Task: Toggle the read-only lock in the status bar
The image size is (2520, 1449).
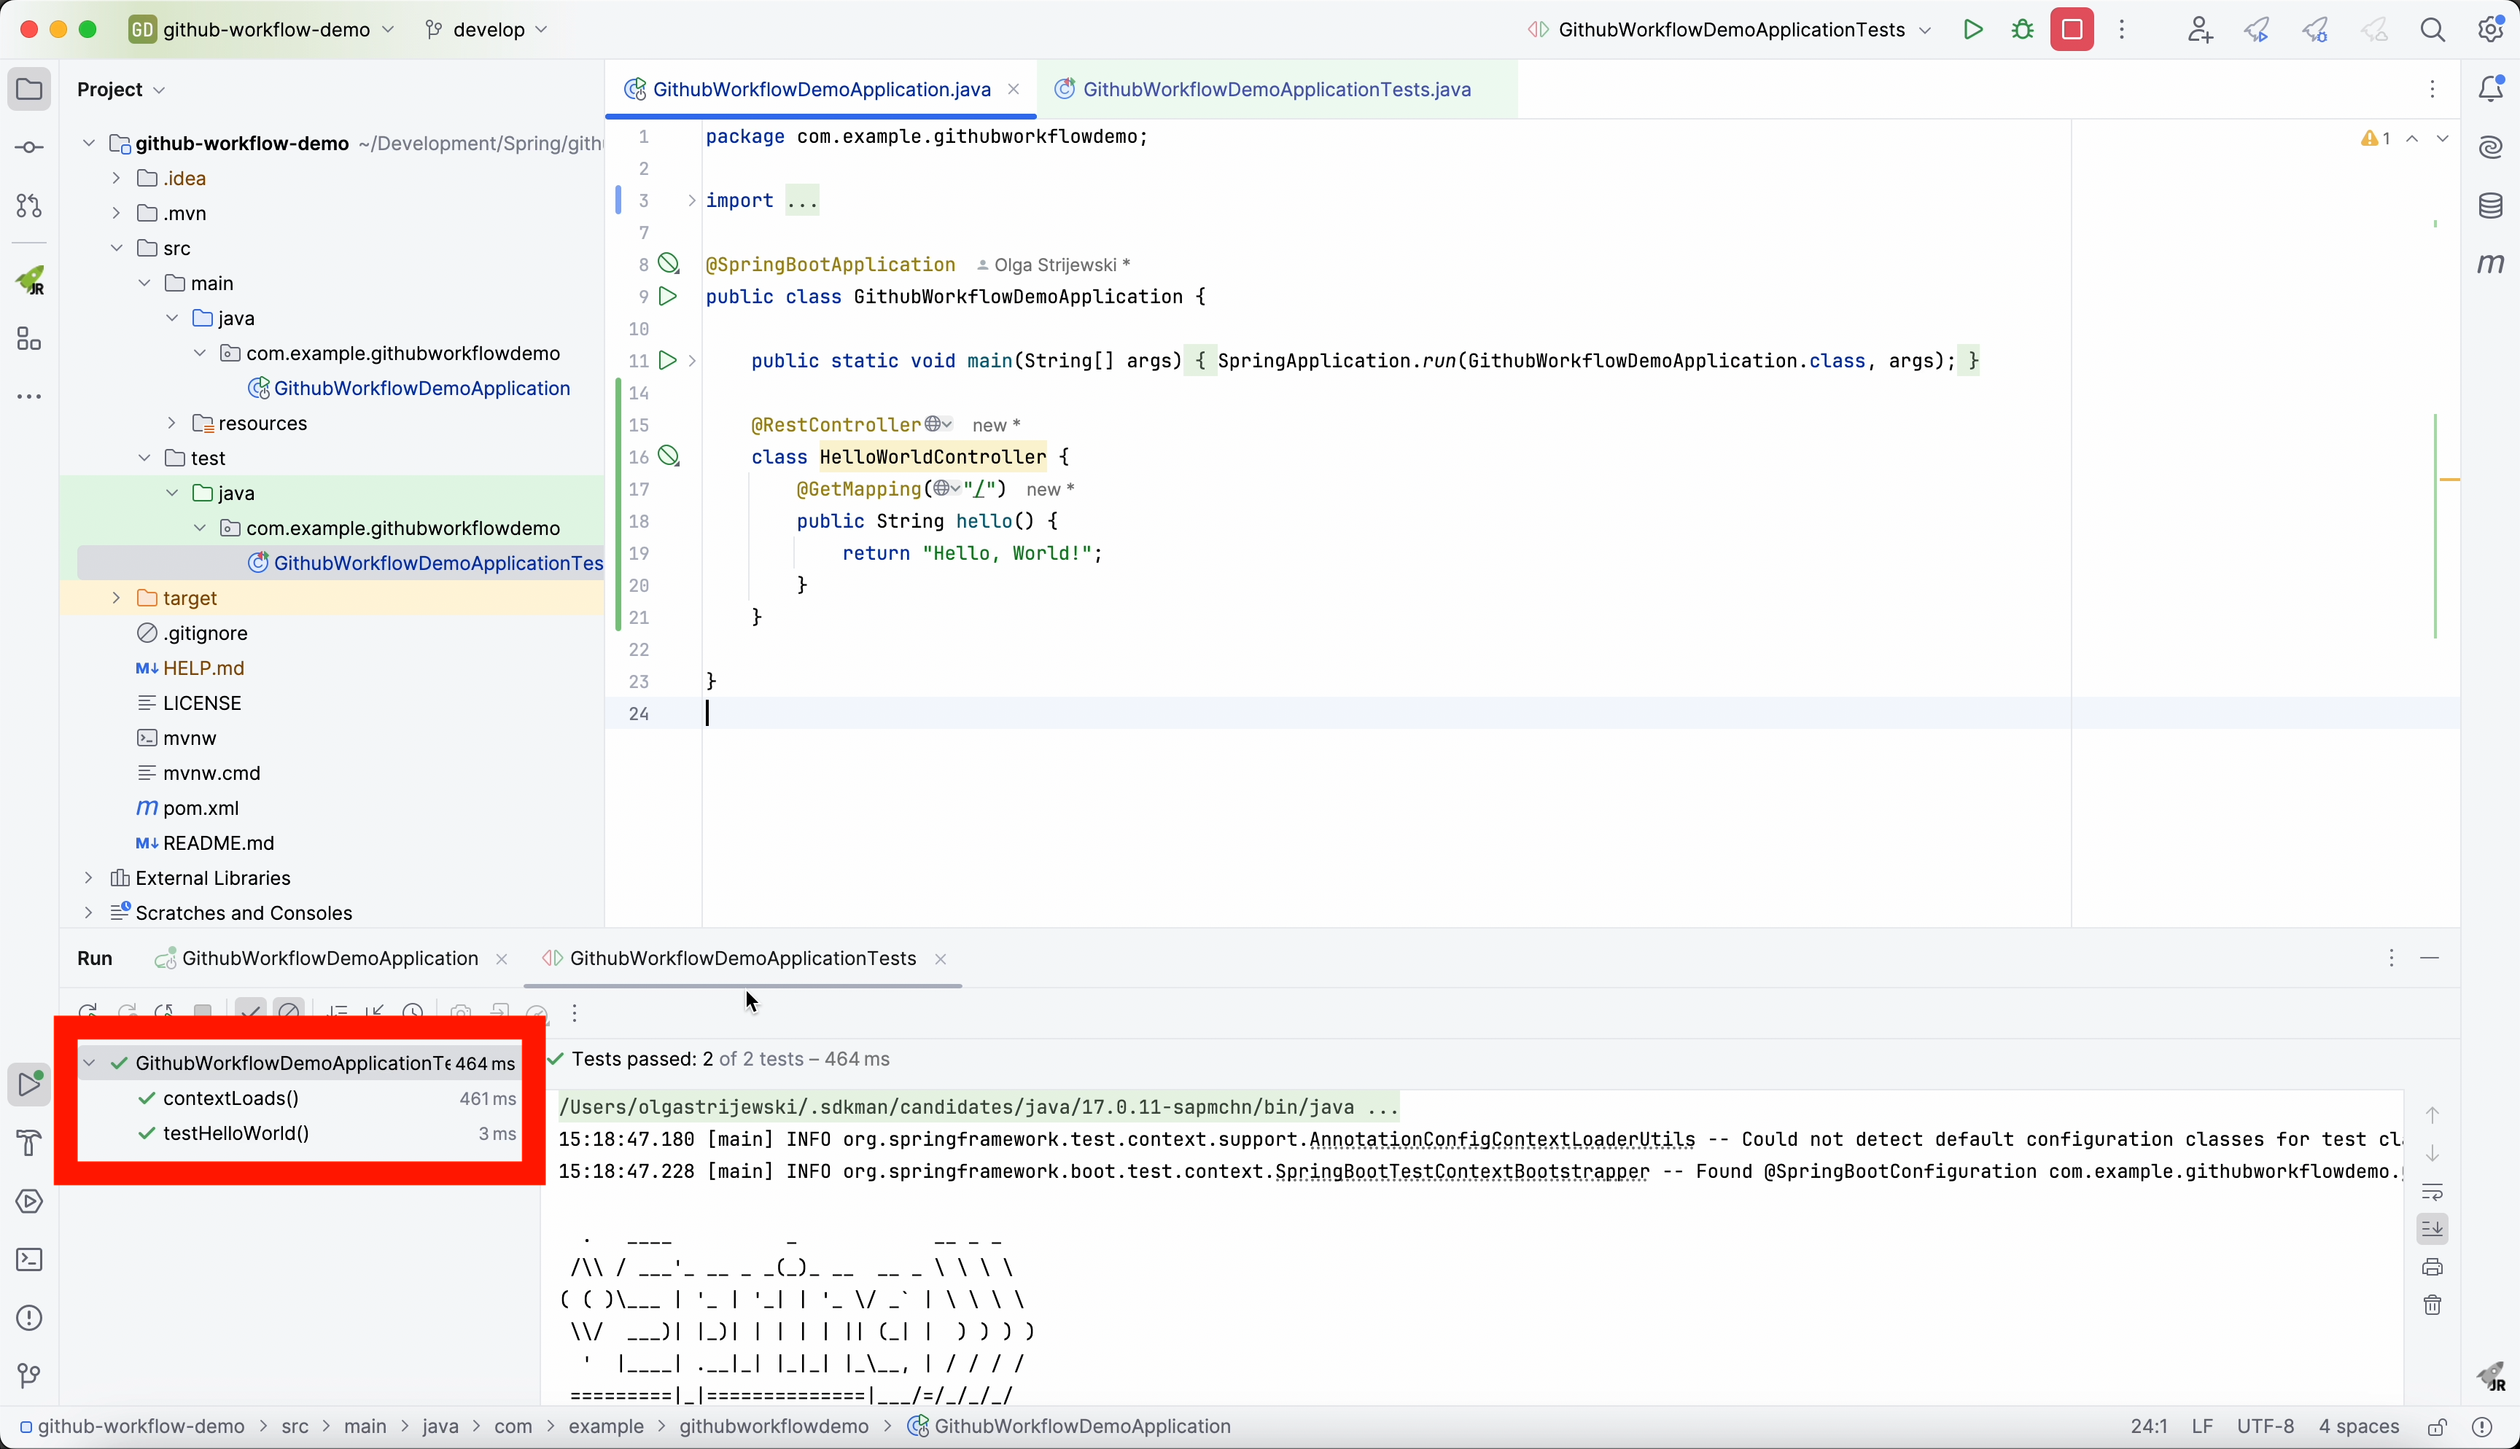Action: (2436, 1427)
